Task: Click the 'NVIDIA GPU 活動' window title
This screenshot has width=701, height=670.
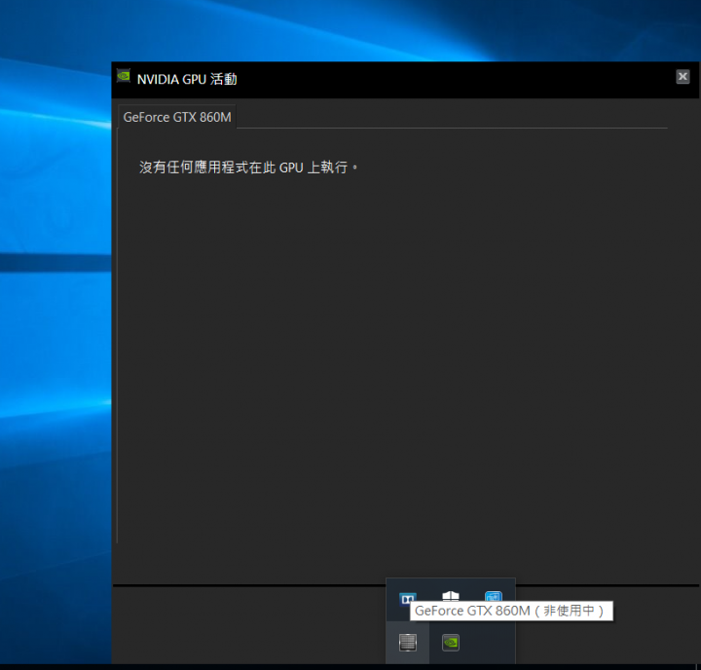Action: [187, 79]
